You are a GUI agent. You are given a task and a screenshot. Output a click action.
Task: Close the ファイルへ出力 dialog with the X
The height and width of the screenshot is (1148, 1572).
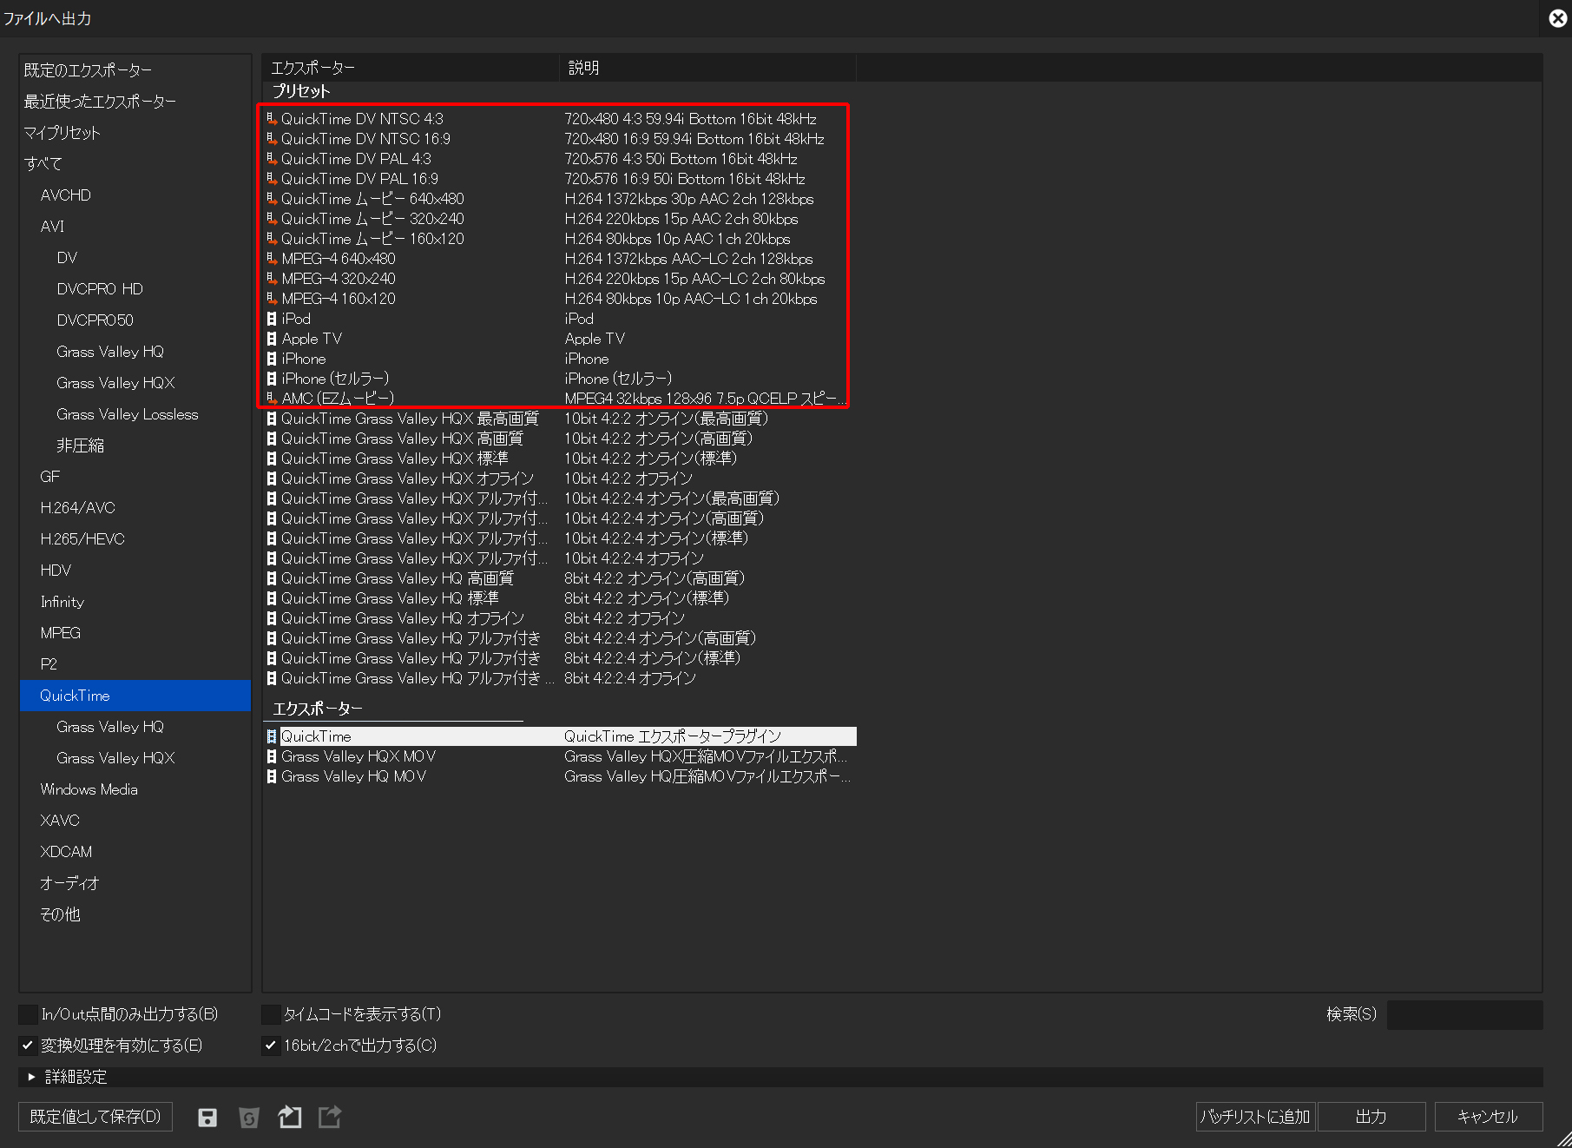(1558, 18)
